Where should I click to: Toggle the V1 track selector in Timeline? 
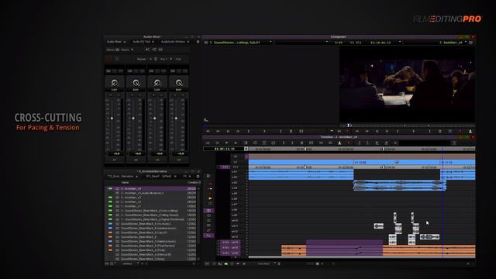point(235,162)
